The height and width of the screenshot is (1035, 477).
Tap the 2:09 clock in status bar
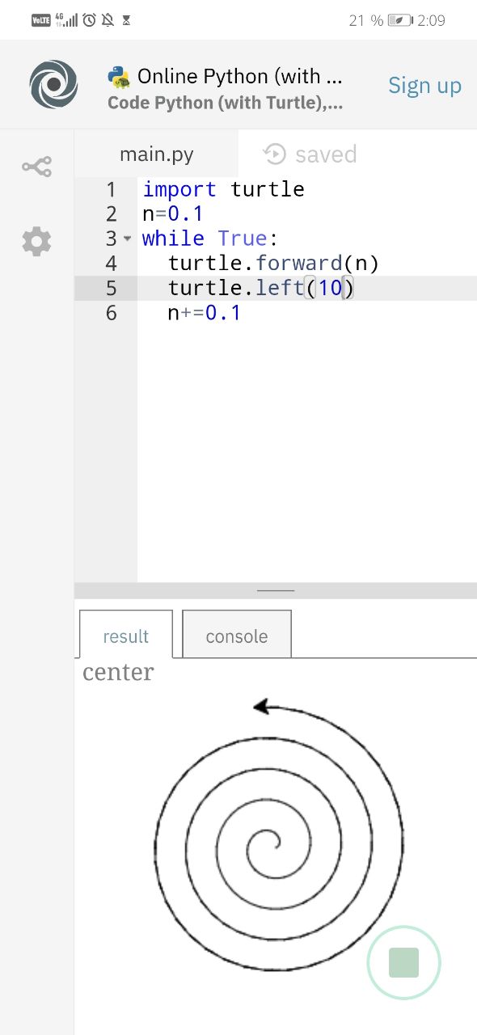tap(431, 20)
